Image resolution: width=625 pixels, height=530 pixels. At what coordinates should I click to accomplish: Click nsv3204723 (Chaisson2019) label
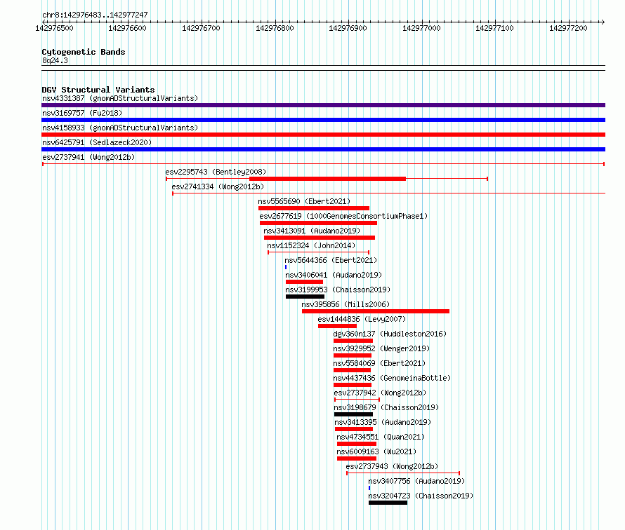(421, 496)
